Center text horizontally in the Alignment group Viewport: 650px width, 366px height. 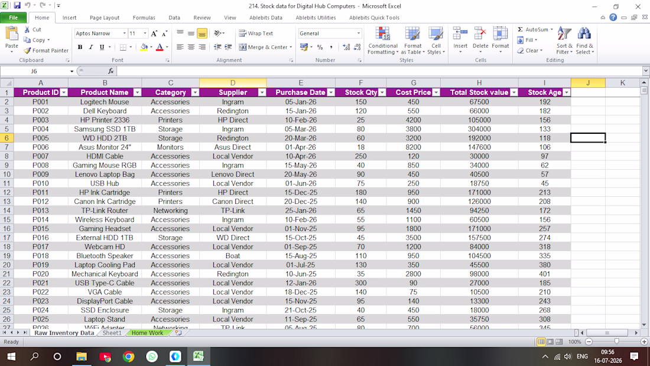point(191,47)
